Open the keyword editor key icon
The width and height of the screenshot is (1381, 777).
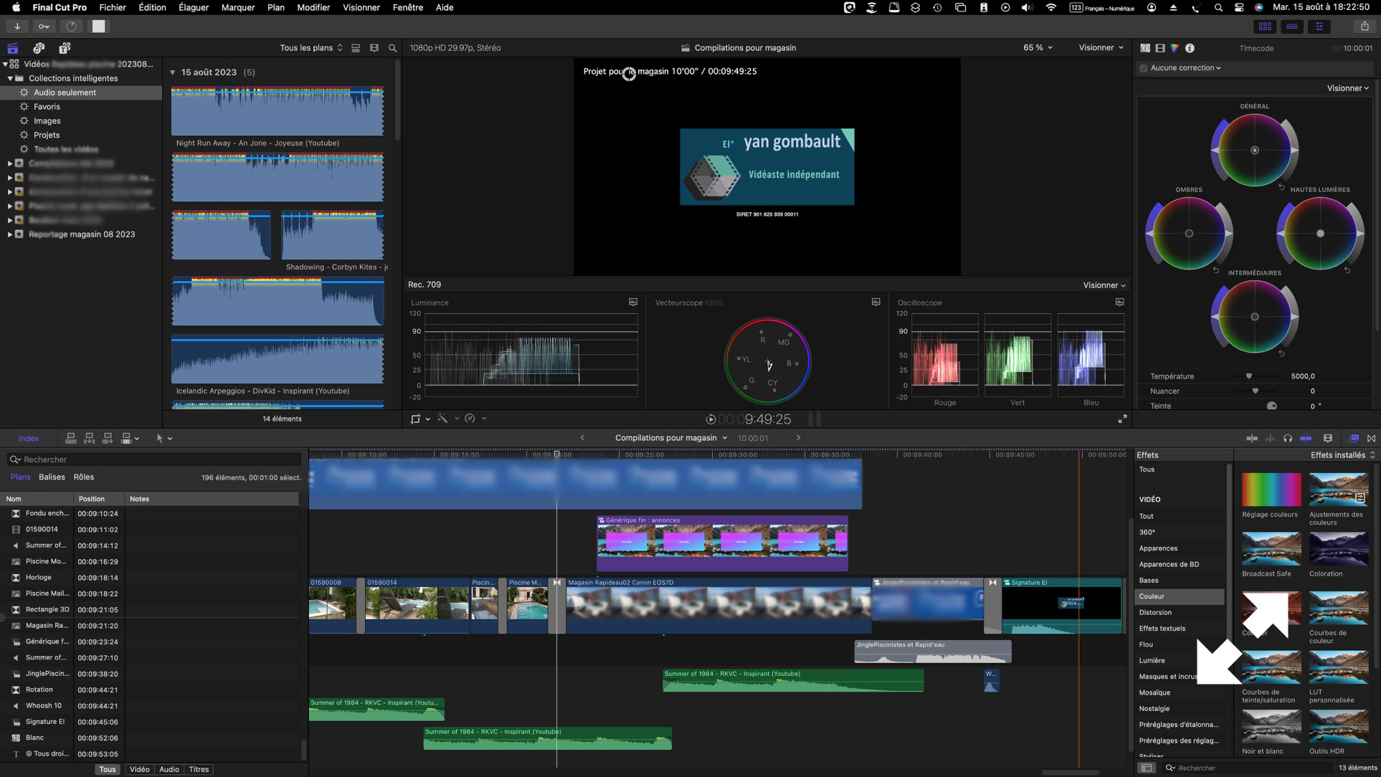[44, 27]
